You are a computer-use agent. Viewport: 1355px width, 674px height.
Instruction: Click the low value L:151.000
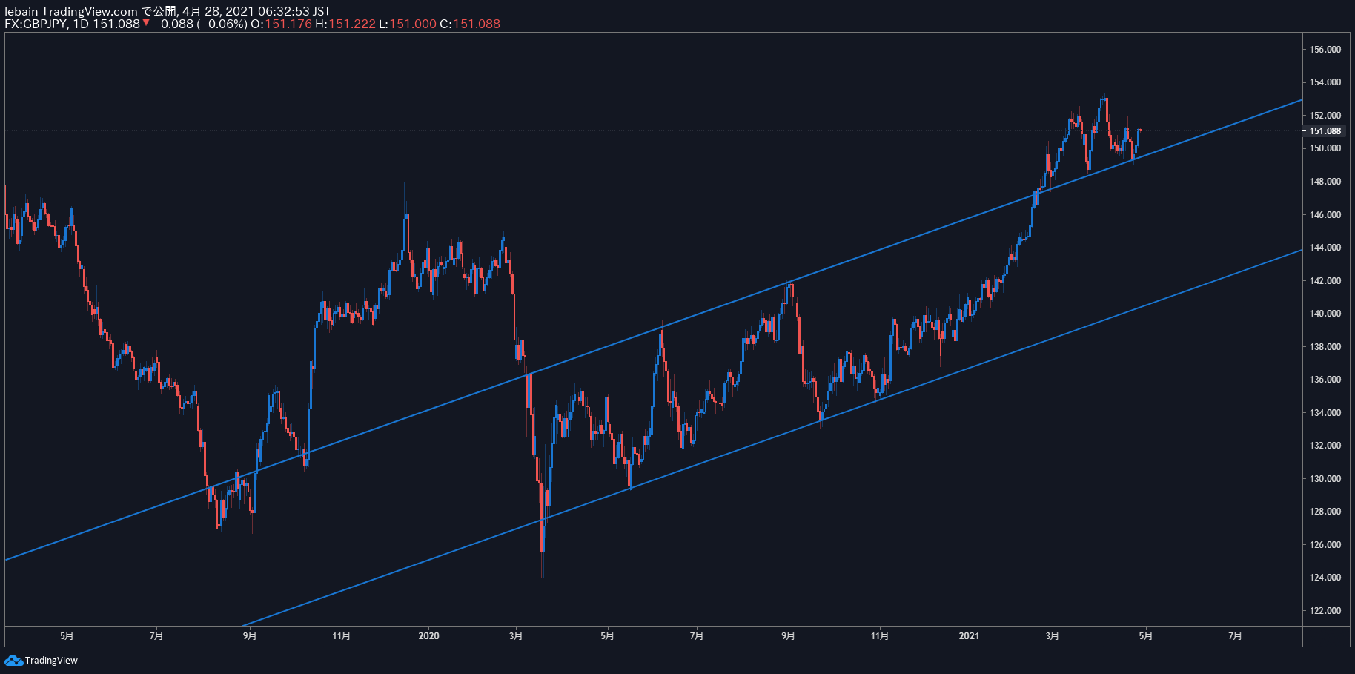[408, 24]
